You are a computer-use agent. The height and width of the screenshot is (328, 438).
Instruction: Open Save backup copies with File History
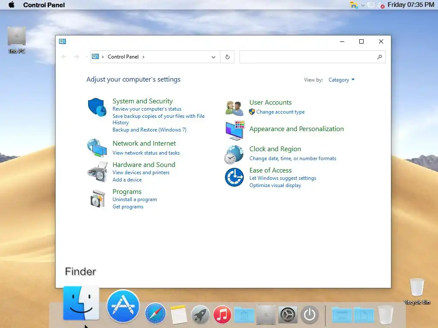[x=158, y=119]
